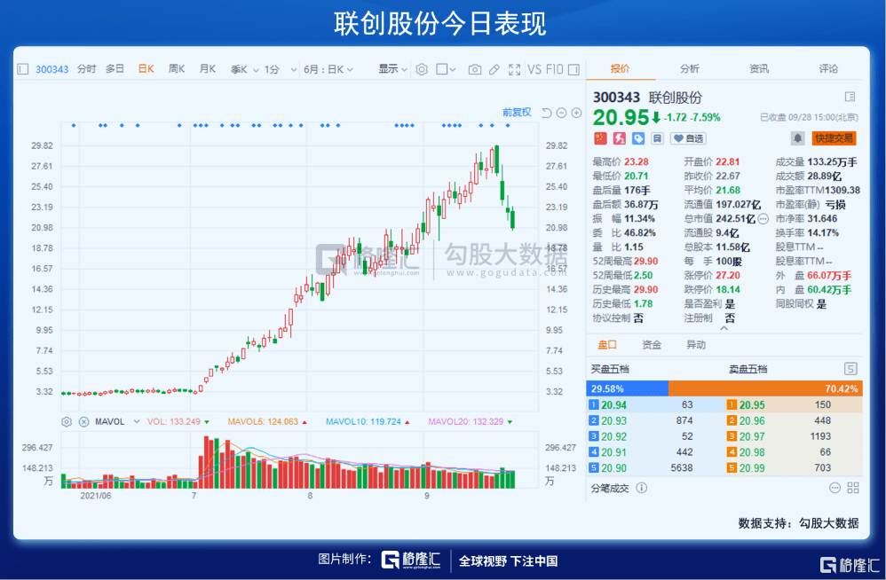Click the 前复权 link
The image size is (886, 580).
click(x=517, y=113)
